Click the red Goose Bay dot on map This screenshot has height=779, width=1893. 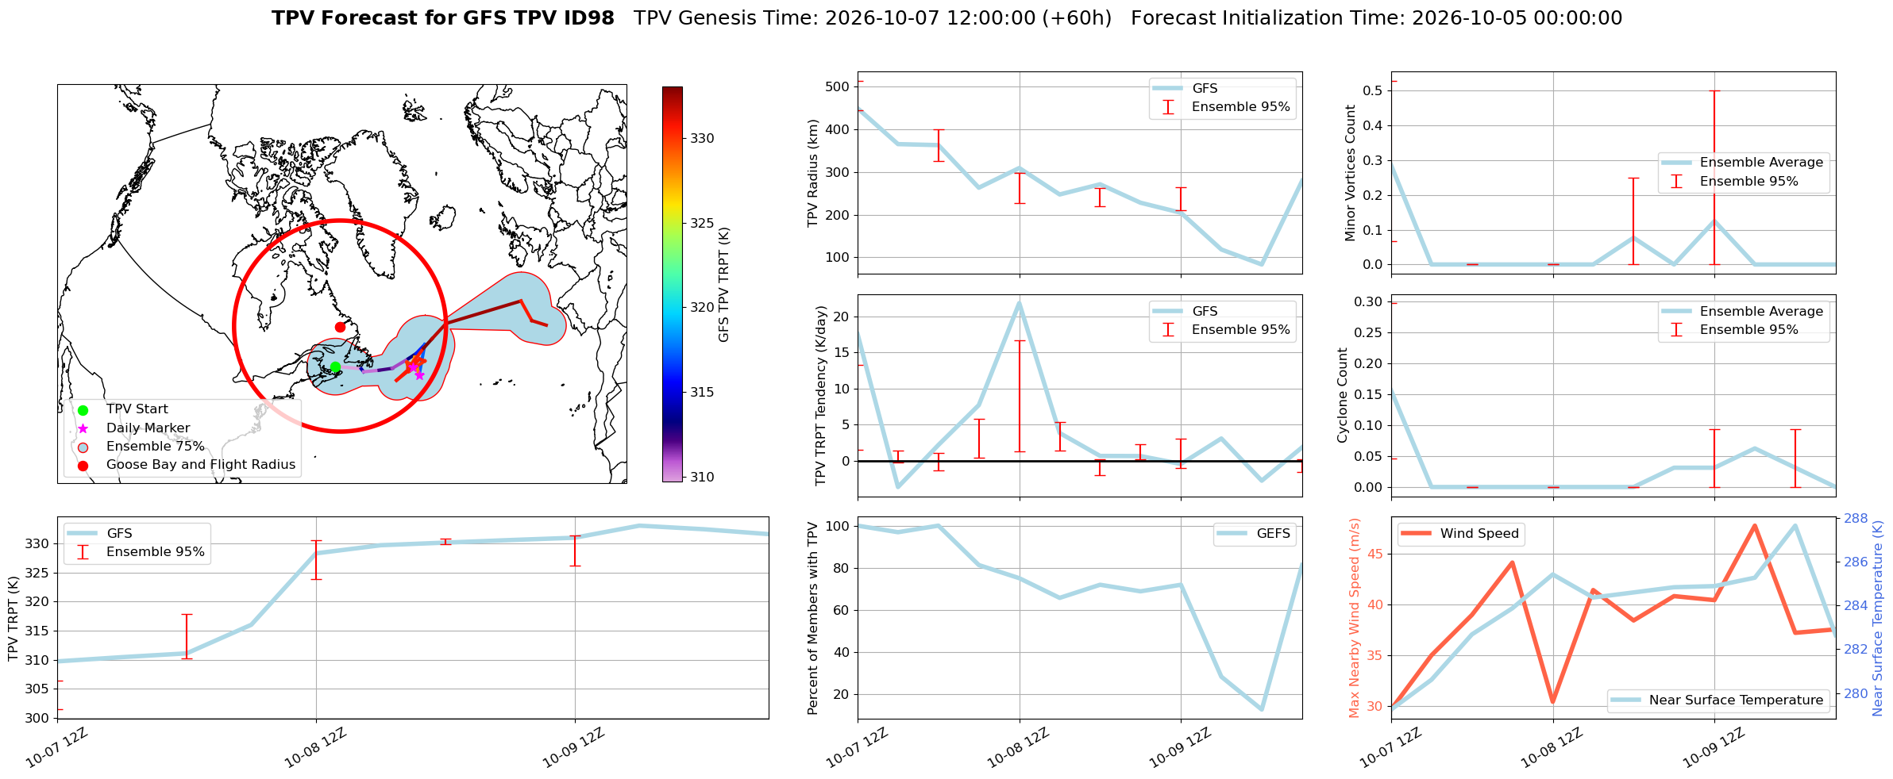pyautogui.click(x=340, y=327)
